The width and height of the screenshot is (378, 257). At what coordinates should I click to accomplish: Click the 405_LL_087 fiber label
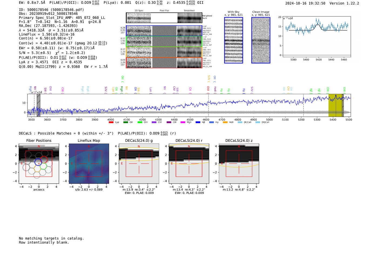(207, 56)
